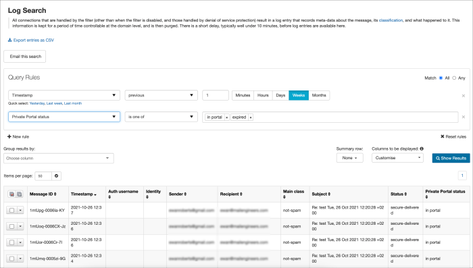473x268 pixels.
Task: Select the Hours time unit
Action: [x=263, y=95]
